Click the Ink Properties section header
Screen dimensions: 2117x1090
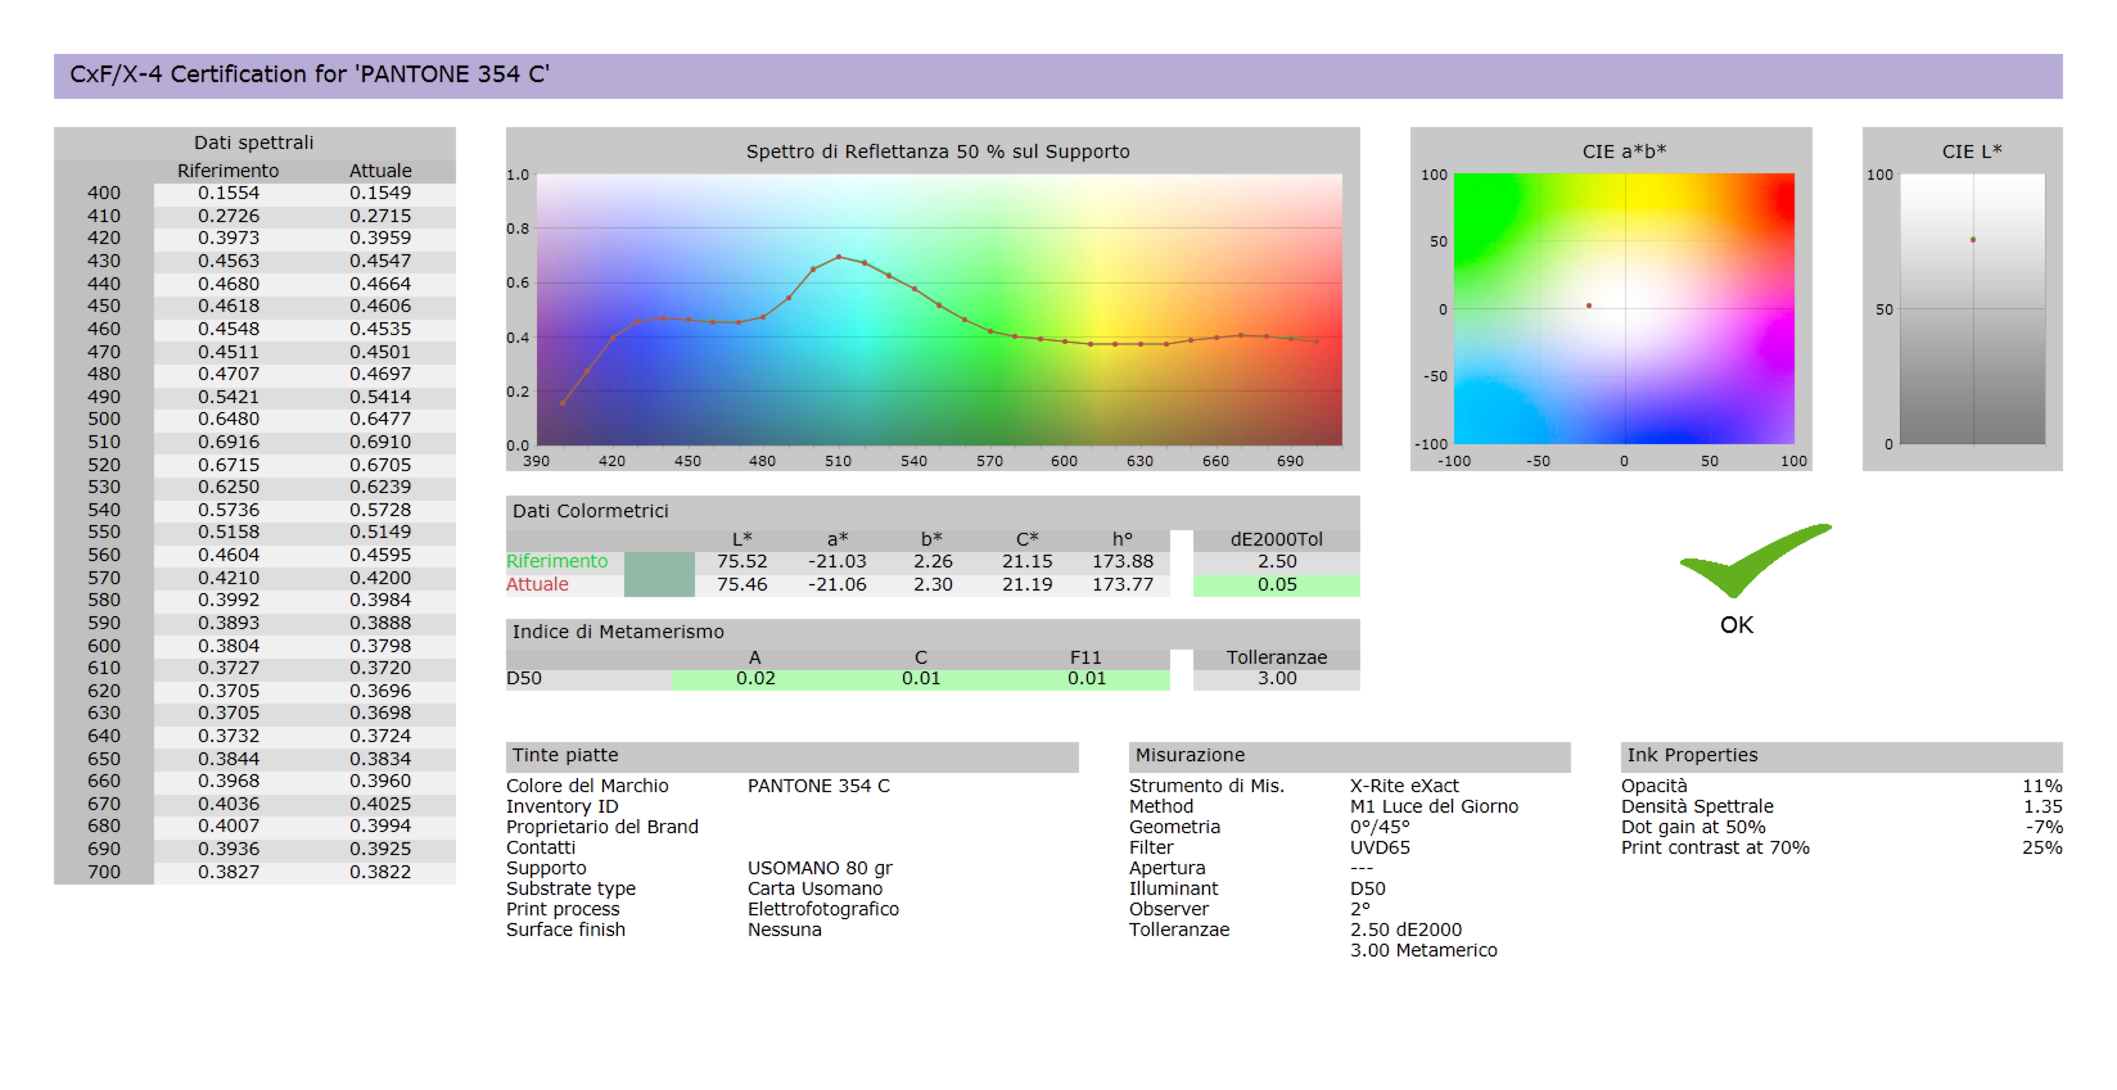coord(1691,755)
